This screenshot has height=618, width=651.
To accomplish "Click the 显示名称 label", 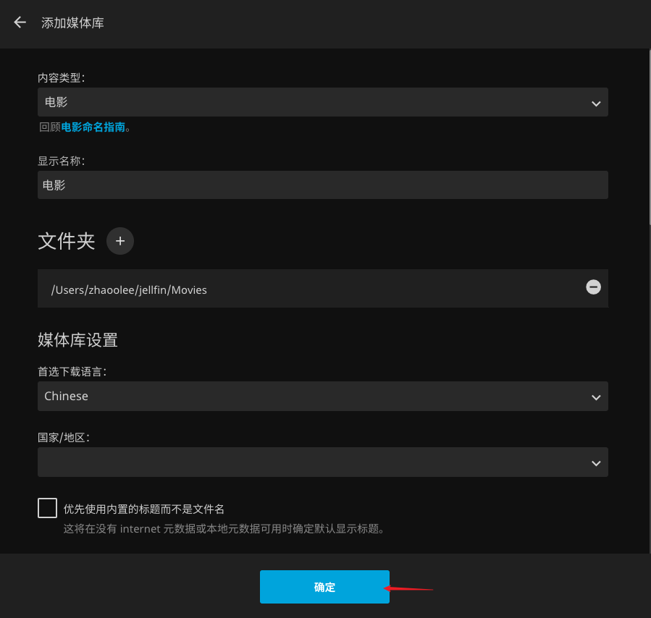I will pyautogui.click(x=62, y=161).
